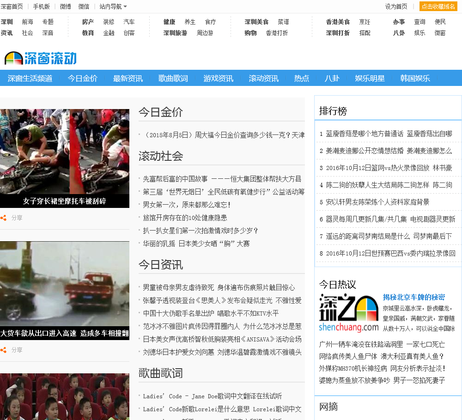Open the 微信 link

pos(84,6)
